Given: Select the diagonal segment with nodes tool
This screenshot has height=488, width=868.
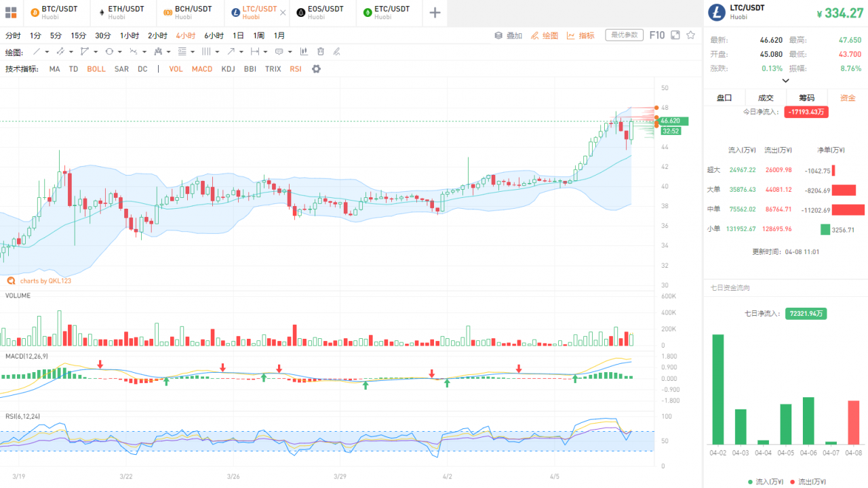Looking at the screenshot, I should tap(60, 52).
